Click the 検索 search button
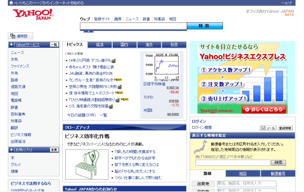 coord(205,26)
